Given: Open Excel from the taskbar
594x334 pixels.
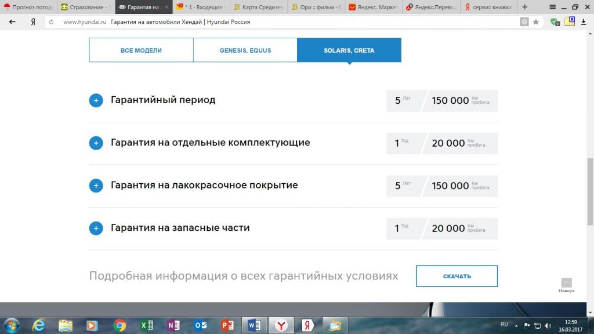Looking at the screenshot, I should point(147,325).
